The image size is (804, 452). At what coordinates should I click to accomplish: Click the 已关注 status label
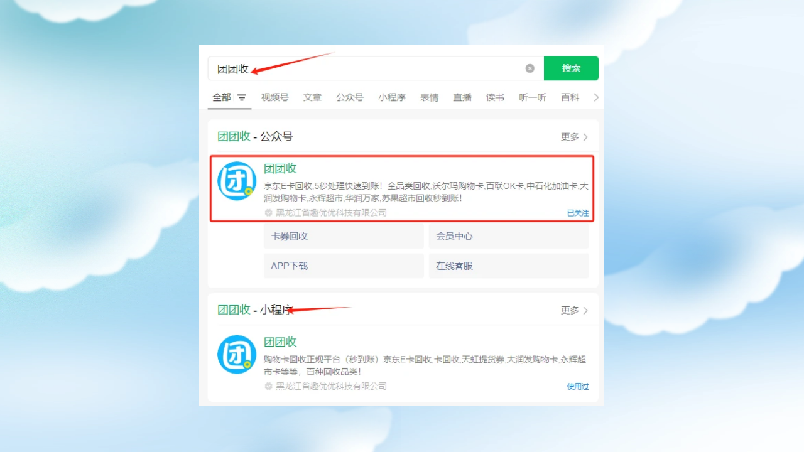point(578,213)
